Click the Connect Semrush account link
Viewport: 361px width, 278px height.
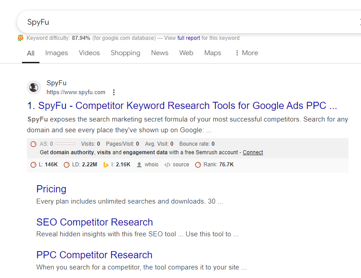point(253,152)
